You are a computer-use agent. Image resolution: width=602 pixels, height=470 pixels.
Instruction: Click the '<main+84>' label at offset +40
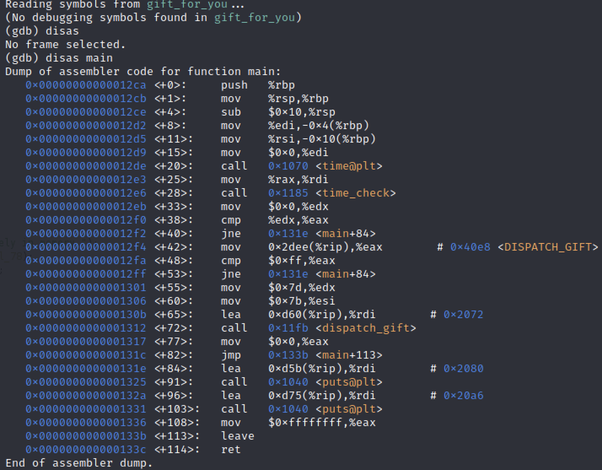(346, 233)
